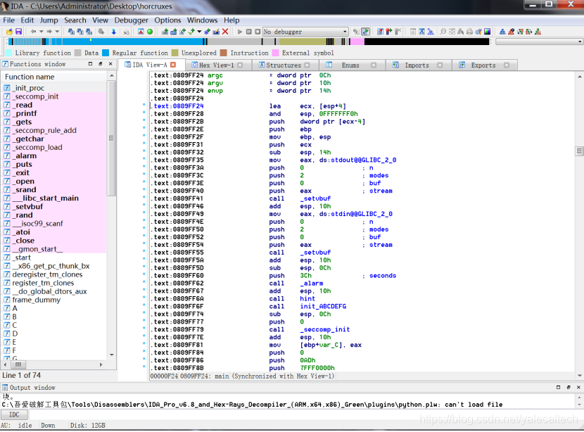
Task: Click init_ABCDEFG call target in disassembly
Action: (323, 306)
